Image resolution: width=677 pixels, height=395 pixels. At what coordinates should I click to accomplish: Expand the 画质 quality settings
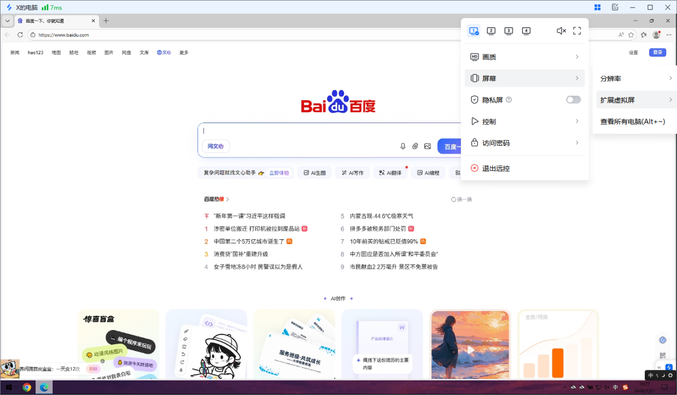(x=525, y=57)
